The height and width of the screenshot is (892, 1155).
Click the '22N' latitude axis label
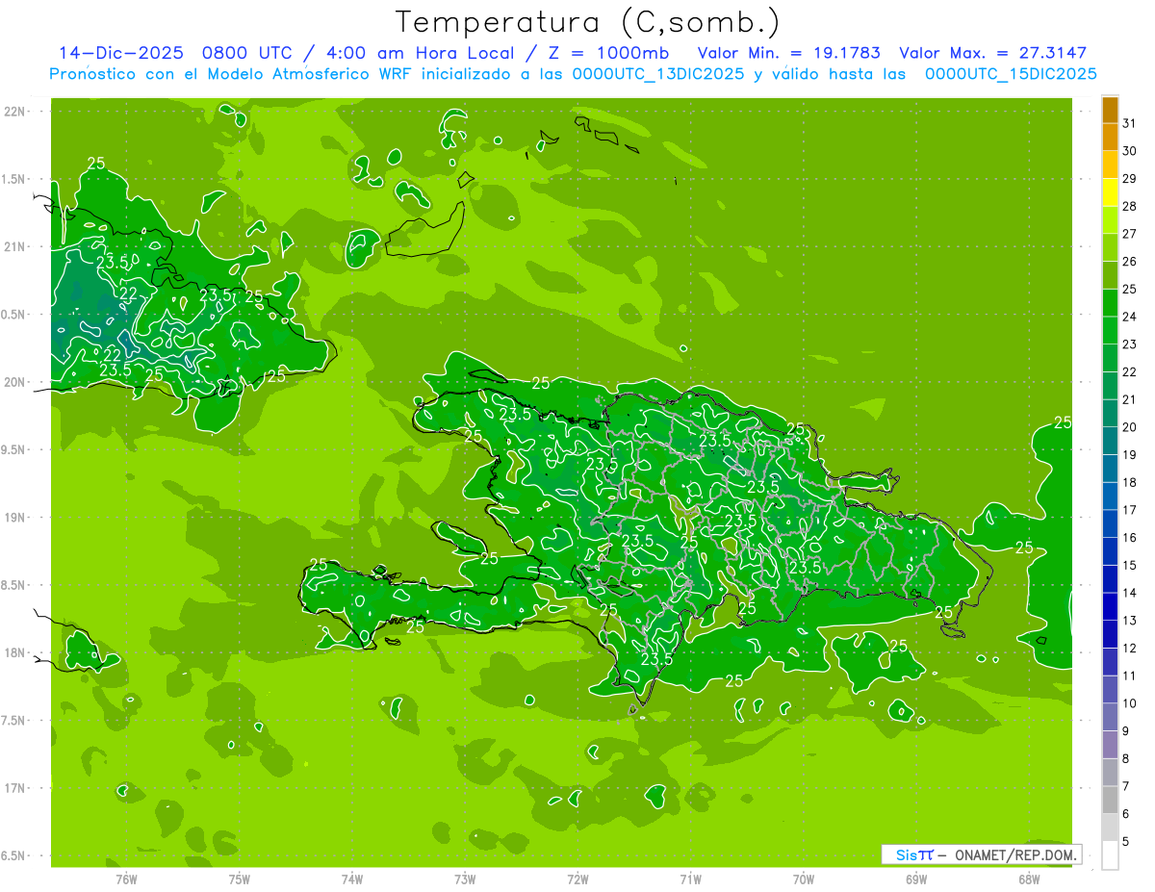pyautogui.click(x=14, y=112)
